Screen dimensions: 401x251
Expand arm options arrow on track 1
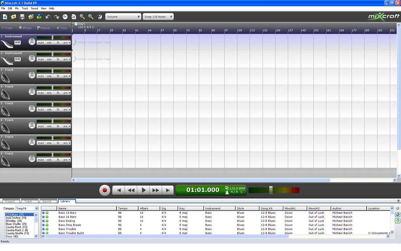click(70, 43)
